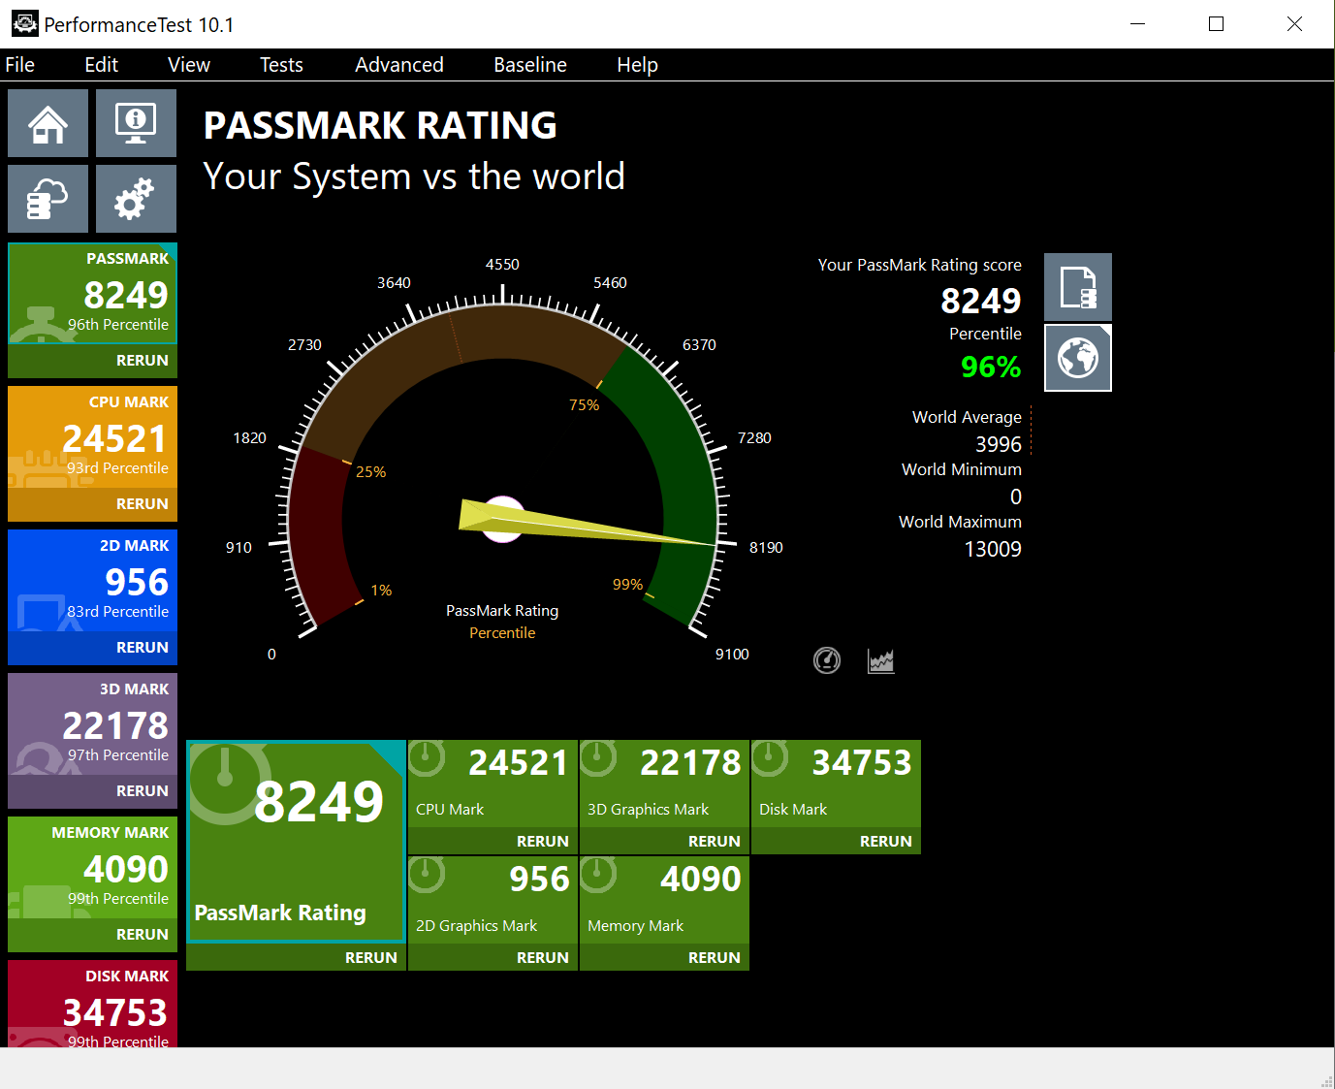
Task: Click the World Maximum 13009 value
Action: [x=993, y=549]
